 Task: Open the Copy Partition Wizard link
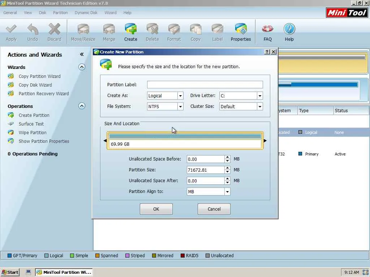pos(40,76)
